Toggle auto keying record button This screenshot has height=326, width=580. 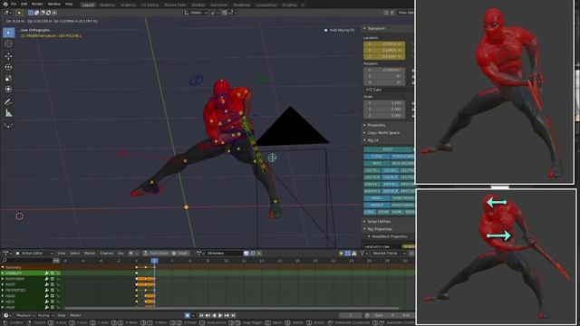pyautogui.click(x=188, y=315)
